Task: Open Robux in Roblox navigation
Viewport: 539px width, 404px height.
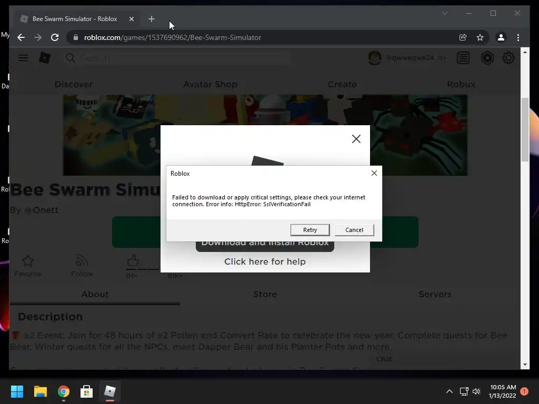Action: click(461, 84)
